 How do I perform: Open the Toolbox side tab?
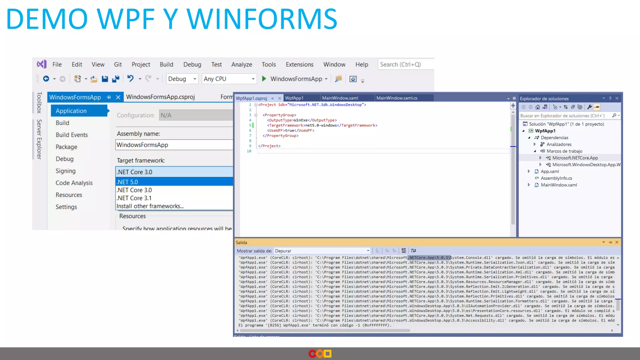coord(39,102)
